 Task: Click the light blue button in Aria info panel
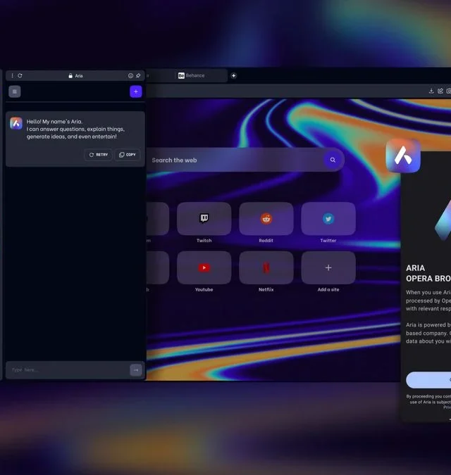click(x=428, y=380)
